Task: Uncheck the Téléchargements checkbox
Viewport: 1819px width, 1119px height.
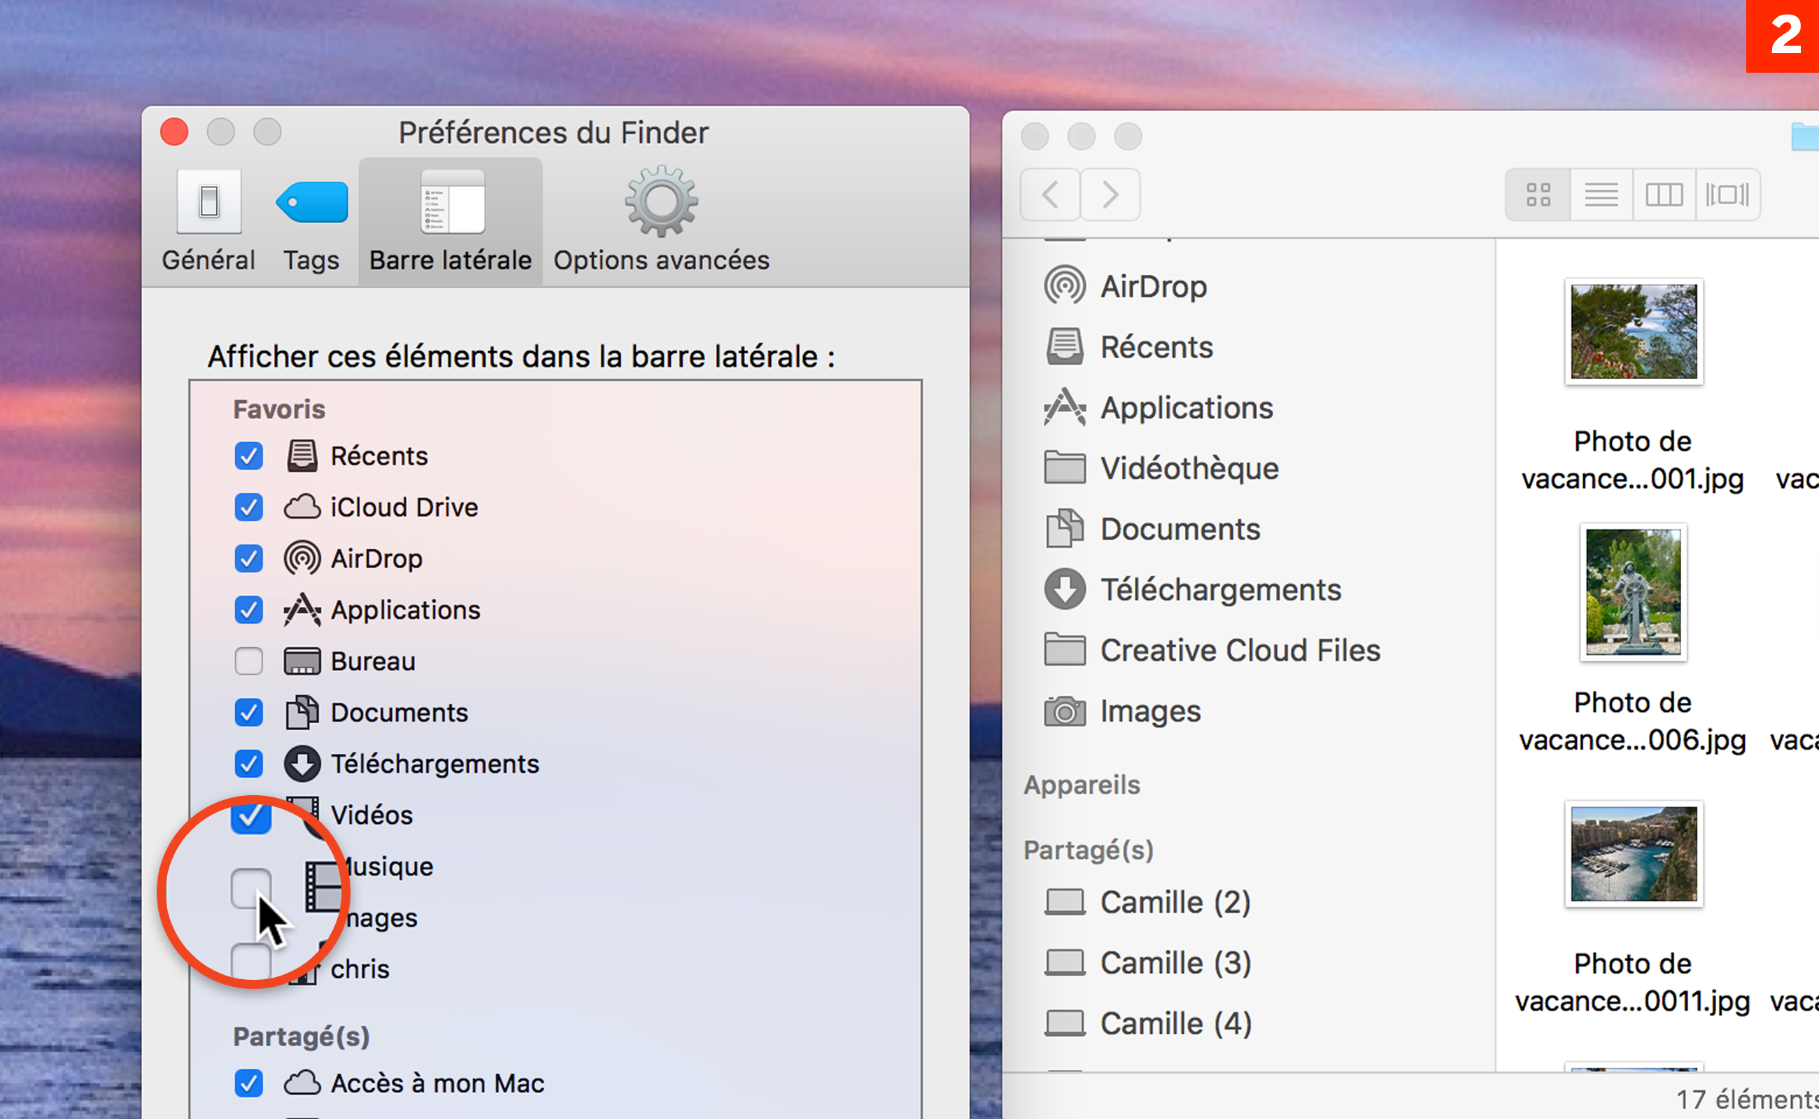Action: [249, 764]
